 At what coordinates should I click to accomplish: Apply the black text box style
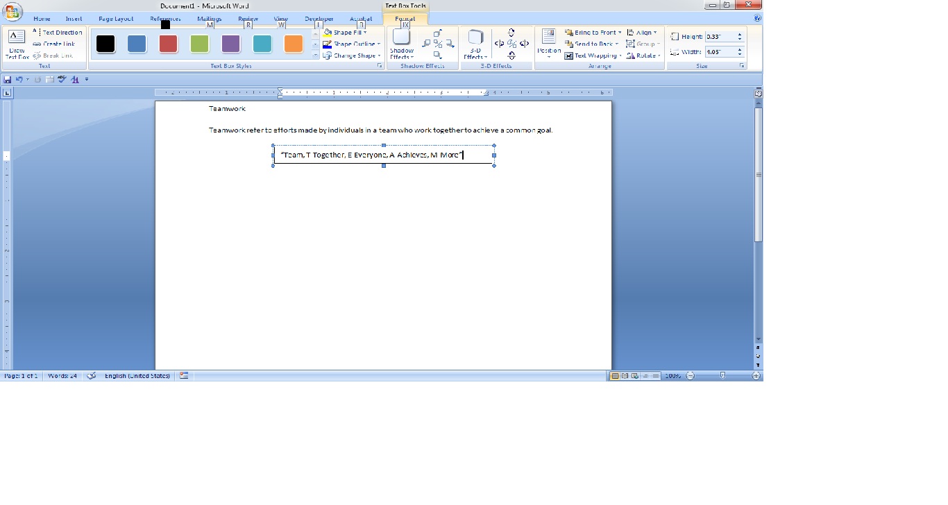[105, 44]
